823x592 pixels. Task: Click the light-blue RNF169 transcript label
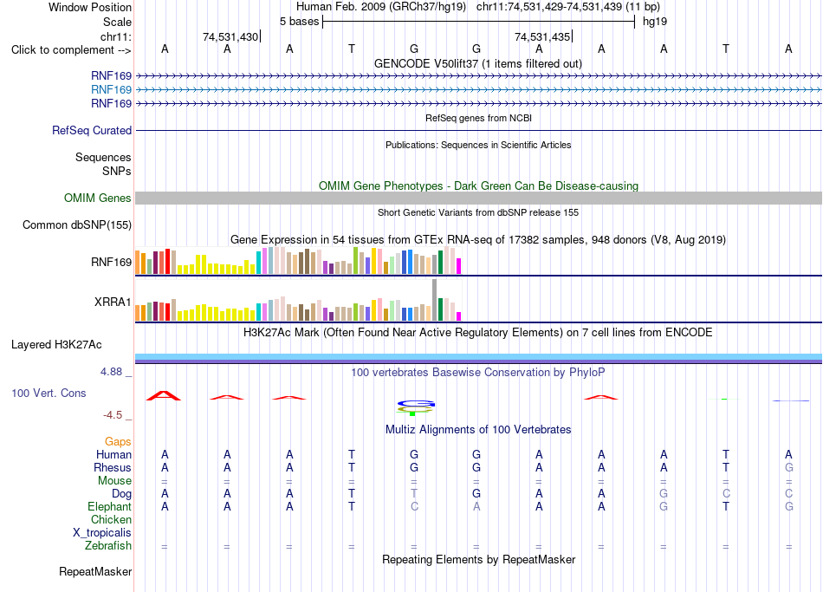pyautogui.click(x=111, y=90)
